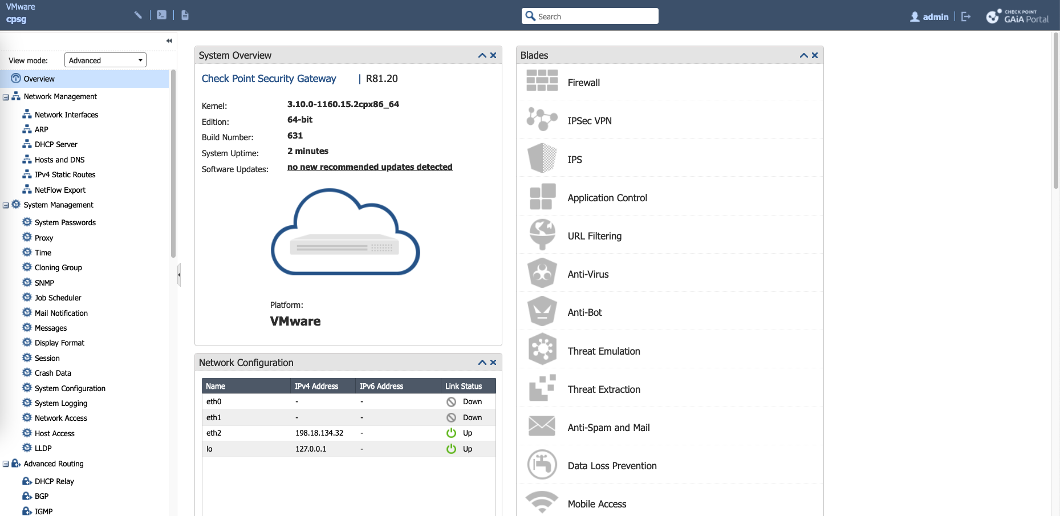
Task: Click the scratchpad document icon in header
Action: coord(185,15)
